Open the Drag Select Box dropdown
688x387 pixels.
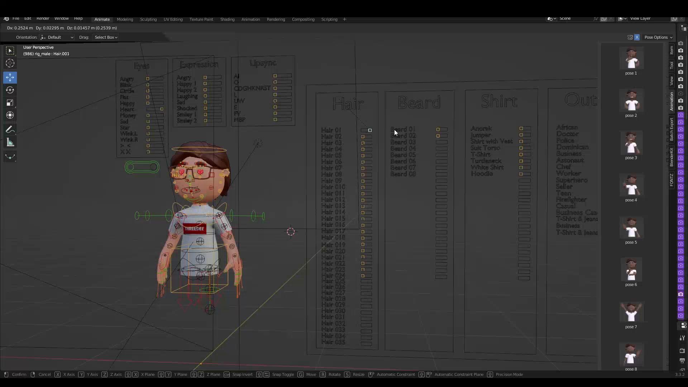click(x=106, y=37)
